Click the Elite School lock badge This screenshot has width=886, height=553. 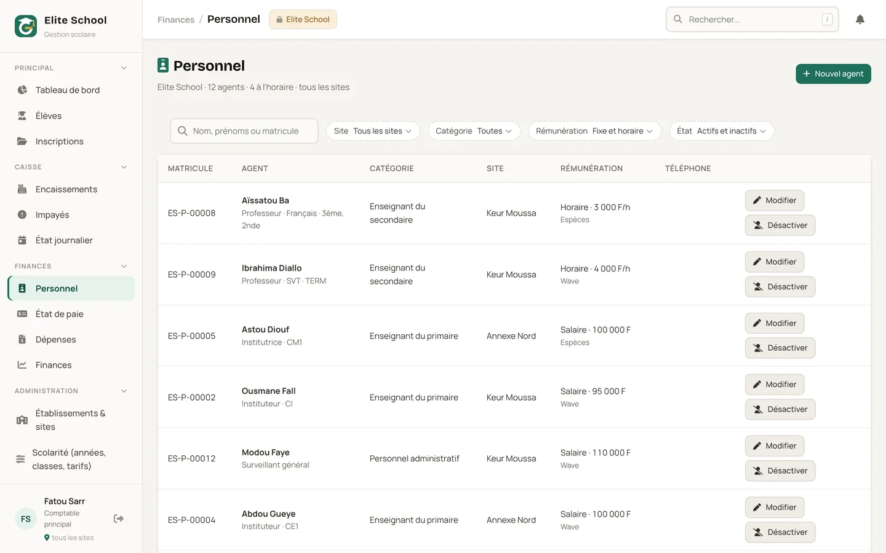coord(303,20)
